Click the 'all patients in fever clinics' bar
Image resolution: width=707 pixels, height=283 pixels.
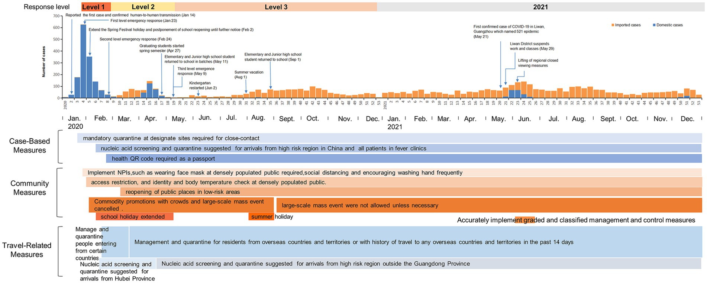tap(398, 148)
